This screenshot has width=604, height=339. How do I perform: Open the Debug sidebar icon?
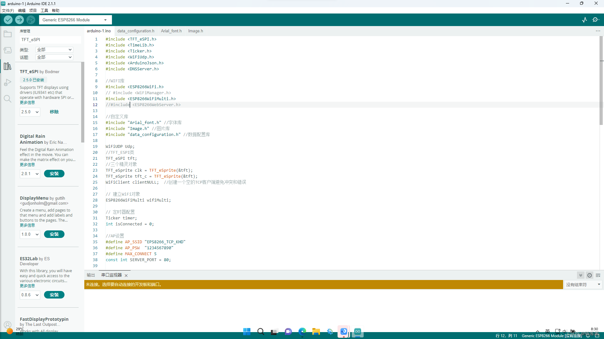pyautogui.click(x=8, y=83)
